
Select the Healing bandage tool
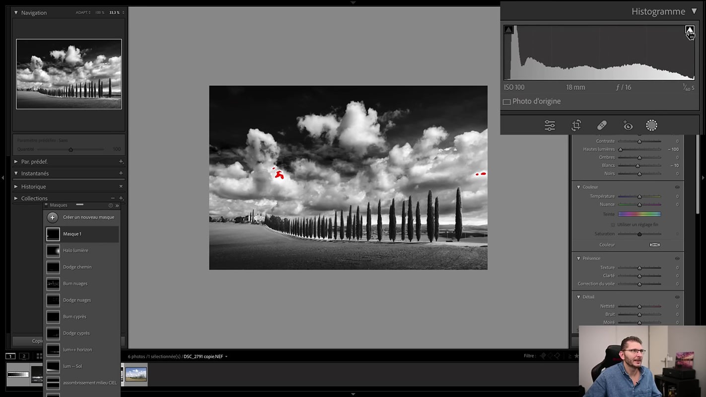pos(602,126)
